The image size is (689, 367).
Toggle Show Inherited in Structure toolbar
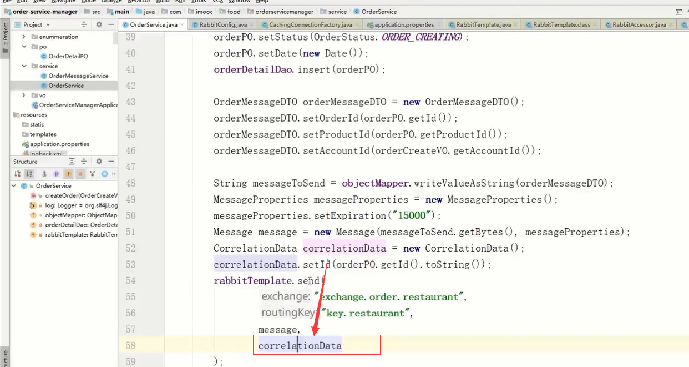click(x=44, y=174)
